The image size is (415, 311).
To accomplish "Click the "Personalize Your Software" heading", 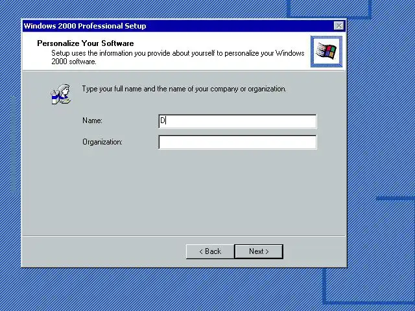I will pos(86,43).
